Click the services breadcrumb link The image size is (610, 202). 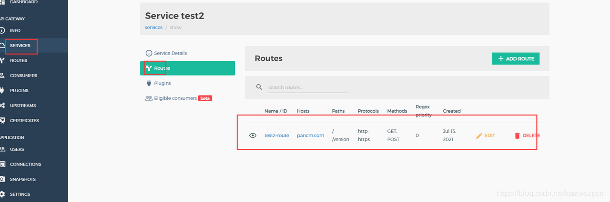coord(153,28)
